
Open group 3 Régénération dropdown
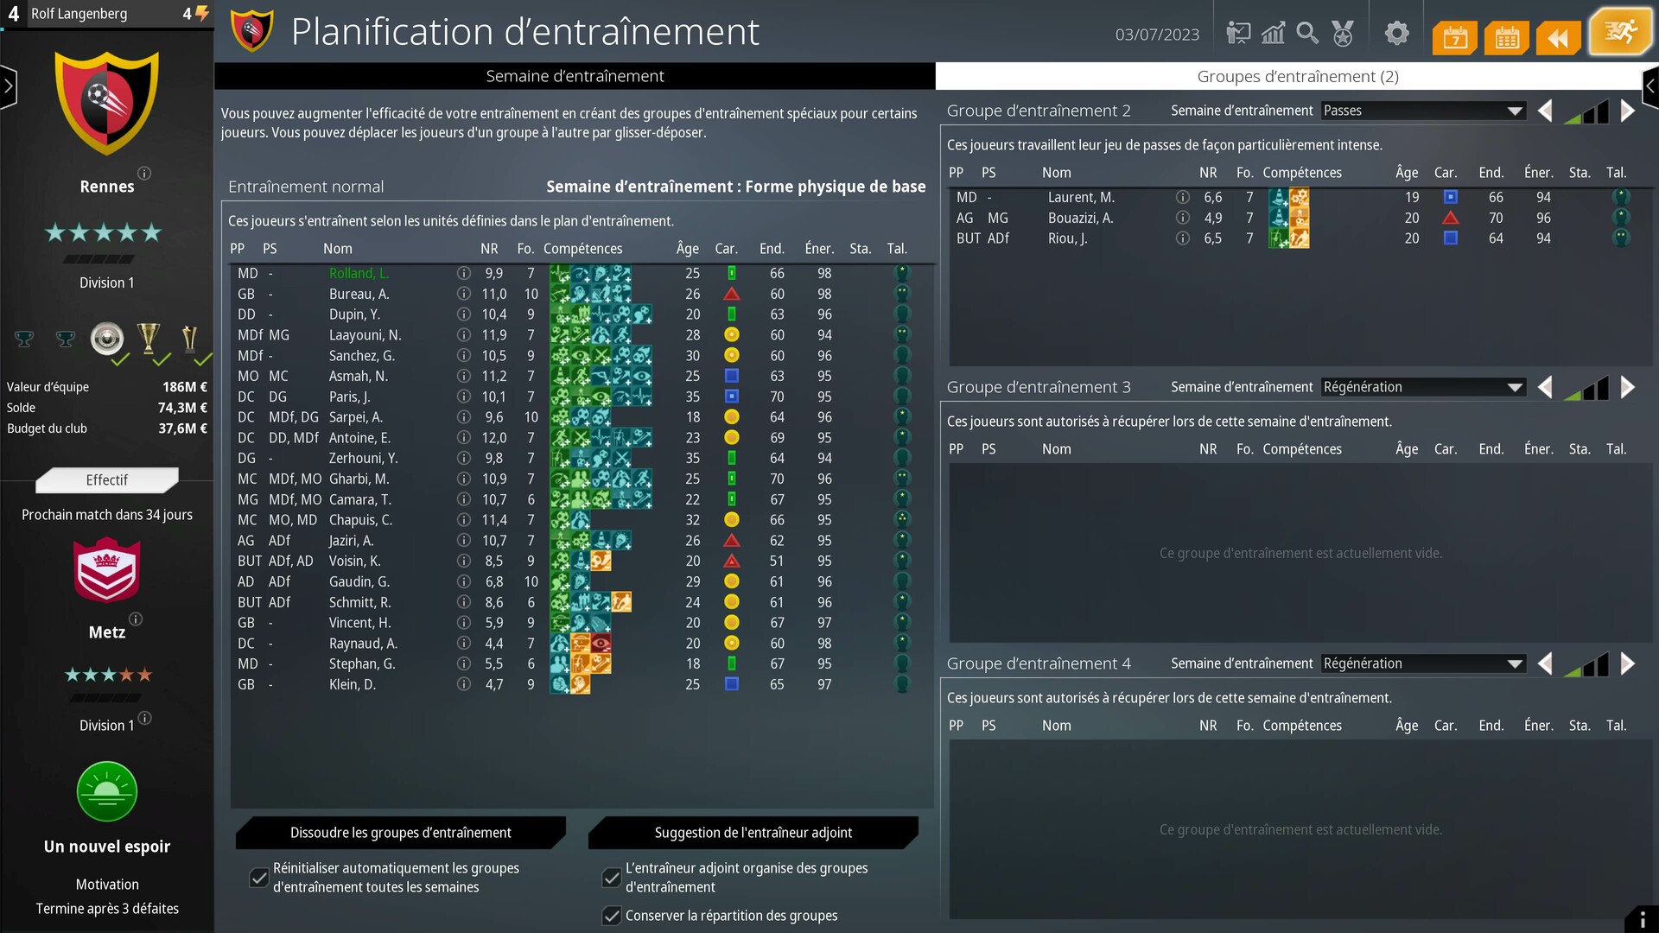click(1422, 387)
